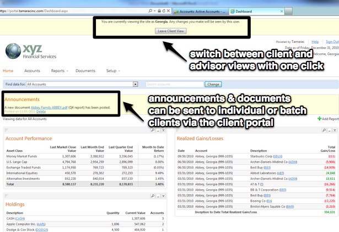Click the Search accounts input field
Viewport: 339px width, 232px height.
(x=175, y=84)
